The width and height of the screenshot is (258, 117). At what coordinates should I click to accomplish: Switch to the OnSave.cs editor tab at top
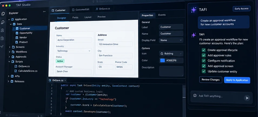(103, 9)
